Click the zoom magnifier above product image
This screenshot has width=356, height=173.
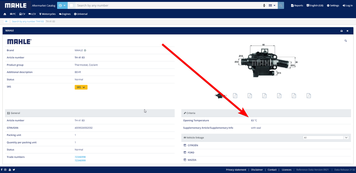click(346, 41)
